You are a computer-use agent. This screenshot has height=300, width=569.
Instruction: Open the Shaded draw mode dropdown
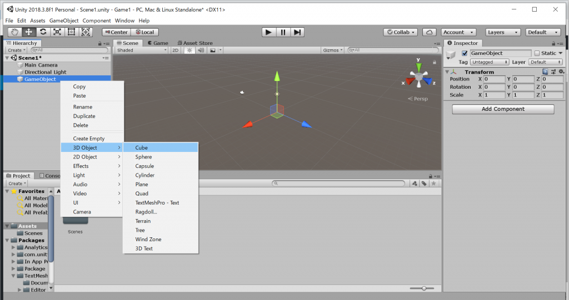pos(142,50)
